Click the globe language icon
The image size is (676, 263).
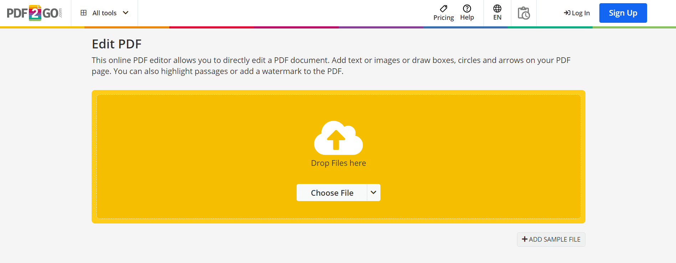pyautogui.click(x=497, y=9)
